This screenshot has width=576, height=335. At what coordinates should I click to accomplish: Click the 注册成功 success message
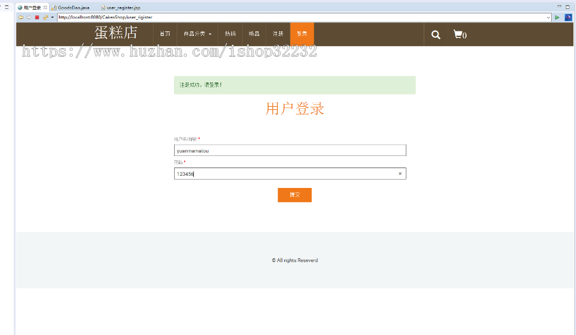point(294,85)
